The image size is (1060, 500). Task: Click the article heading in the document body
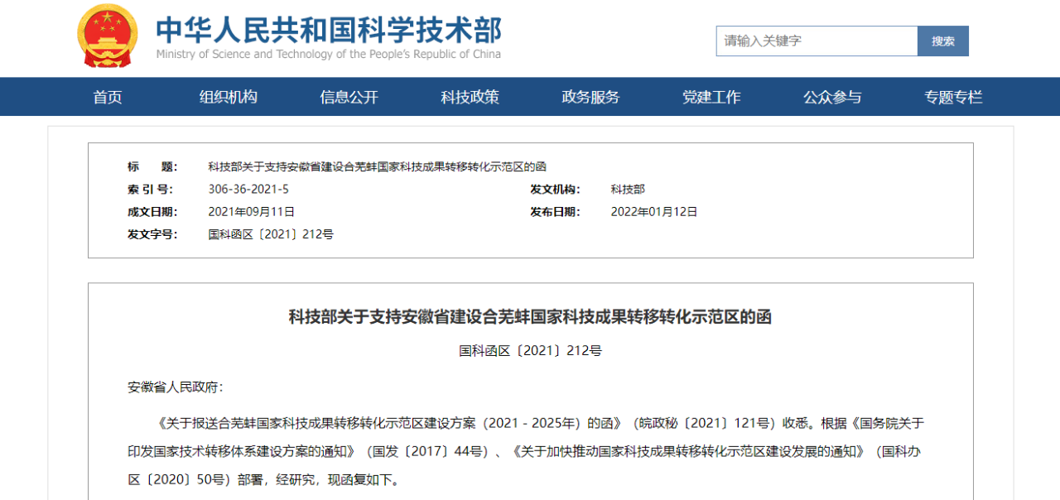530,317
